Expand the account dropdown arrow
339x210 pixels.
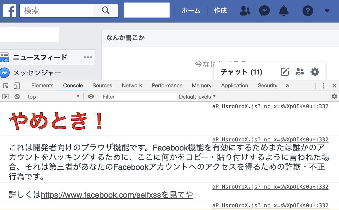click(x=327, y=11)
